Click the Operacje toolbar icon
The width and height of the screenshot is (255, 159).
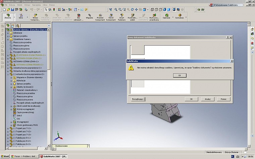tap(166, 16)
